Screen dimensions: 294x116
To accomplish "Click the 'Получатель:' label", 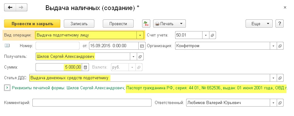I will (x=15, y=57).
